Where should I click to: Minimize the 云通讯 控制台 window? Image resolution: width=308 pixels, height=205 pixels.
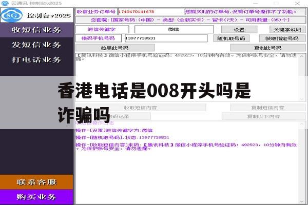click(x=255, y=4)
